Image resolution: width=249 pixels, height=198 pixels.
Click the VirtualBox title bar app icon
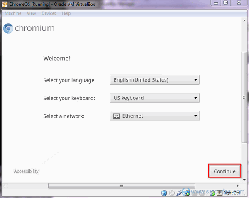pos(5,4)
